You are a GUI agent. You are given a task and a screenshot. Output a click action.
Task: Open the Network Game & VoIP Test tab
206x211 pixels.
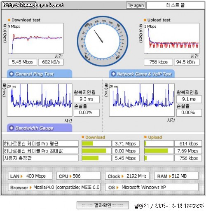point(142,74)
